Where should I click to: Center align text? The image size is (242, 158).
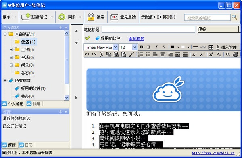coord(163,54)
